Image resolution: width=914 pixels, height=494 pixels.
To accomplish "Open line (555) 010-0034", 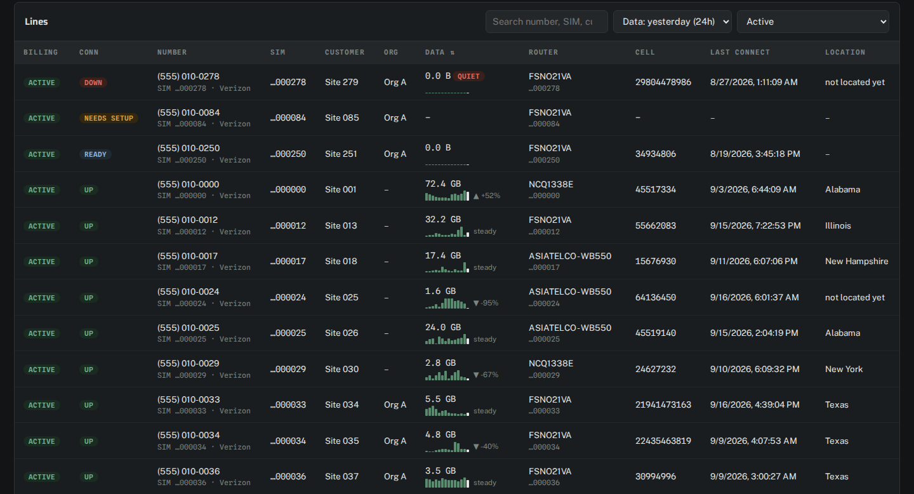I will click(x=189, y=435).
